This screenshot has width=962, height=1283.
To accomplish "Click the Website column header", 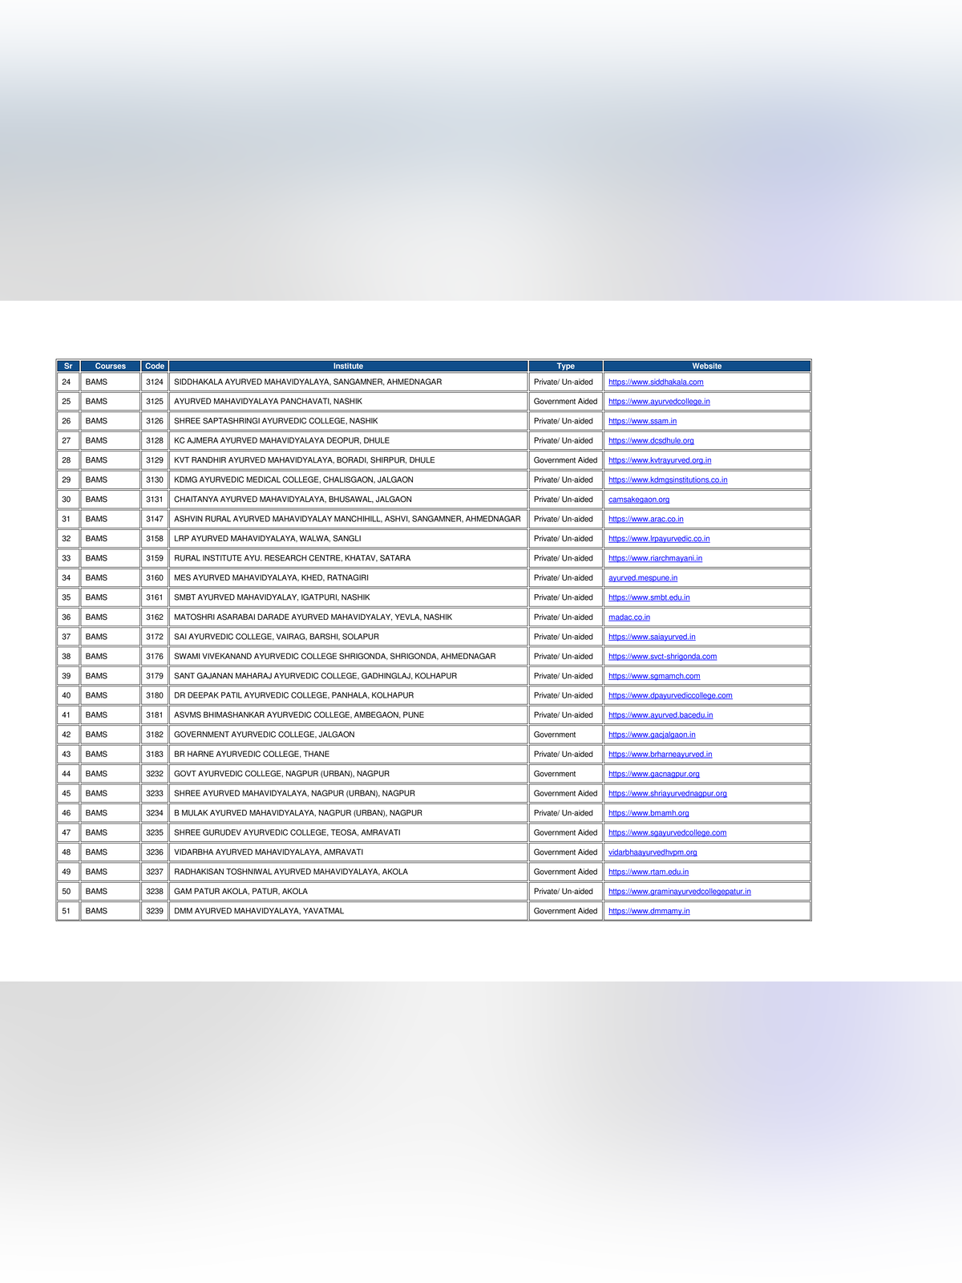I will (707, 366).
